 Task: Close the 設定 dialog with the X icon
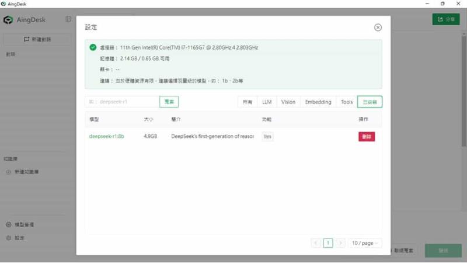tap(378, 27)
